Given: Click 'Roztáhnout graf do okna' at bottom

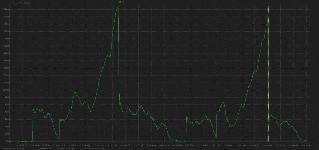Looking at the screenshot, I should (12, 148).
